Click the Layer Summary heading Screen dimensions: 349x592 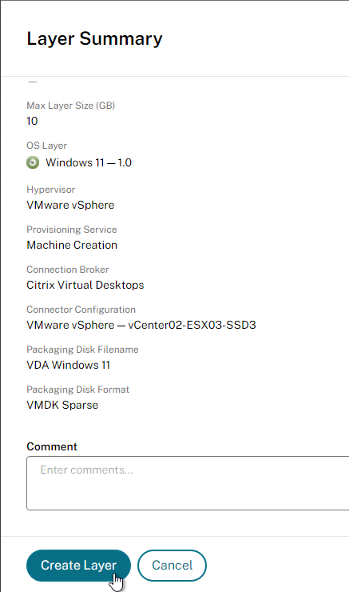[94, 39]
